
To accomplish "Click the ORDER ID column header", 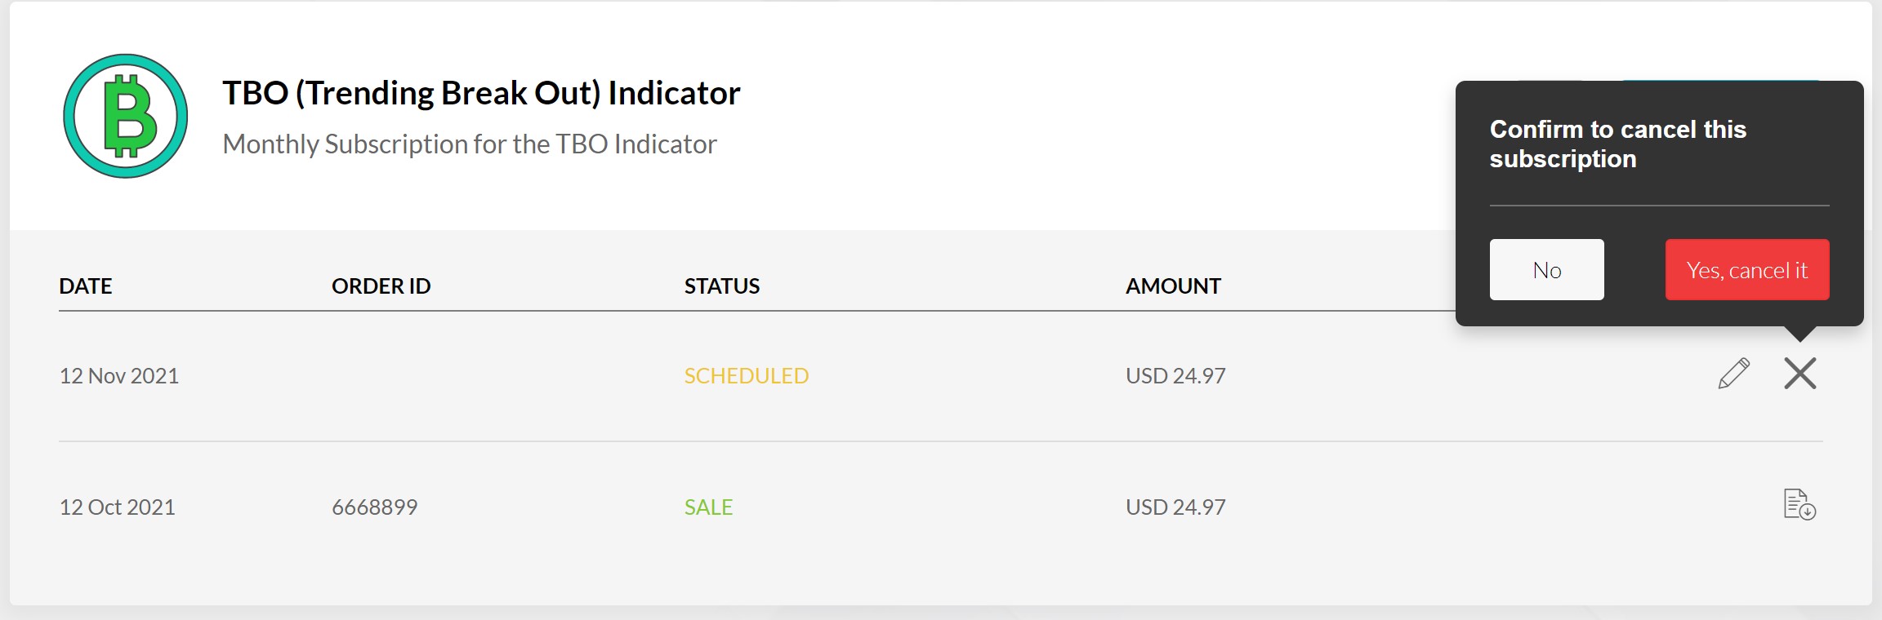I will [381, 286].
